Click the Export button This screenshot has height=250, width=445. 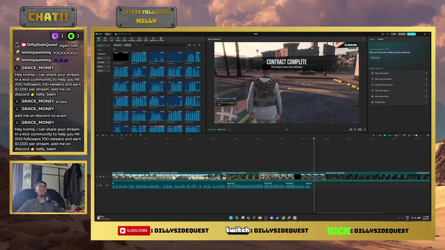(411, 34)
